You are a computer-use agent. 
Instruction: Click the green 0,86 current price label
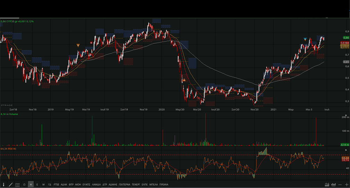click(346, 37)
